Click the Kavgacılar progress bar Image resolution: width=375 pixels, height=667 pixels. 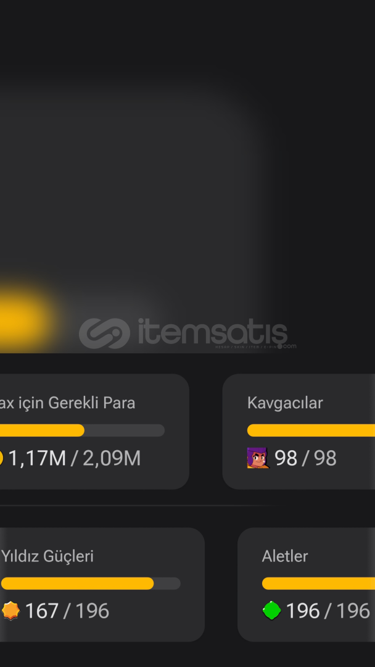310,430
